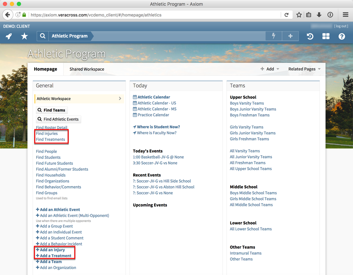Click the rocket launchpad icon
The height and width of the screenshot is (275, 353).
(x=9, y=36)
